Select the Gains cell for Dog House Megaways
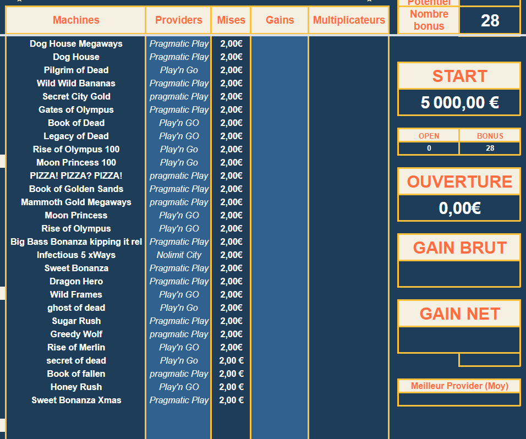Screen dimensions: 526x439 pyautogui.click(x=280, y=43)
